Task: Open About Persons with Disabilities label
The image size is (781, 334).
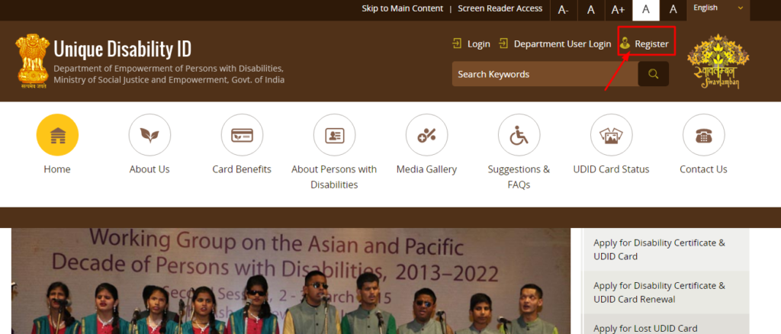Action: tap(334, 177)
